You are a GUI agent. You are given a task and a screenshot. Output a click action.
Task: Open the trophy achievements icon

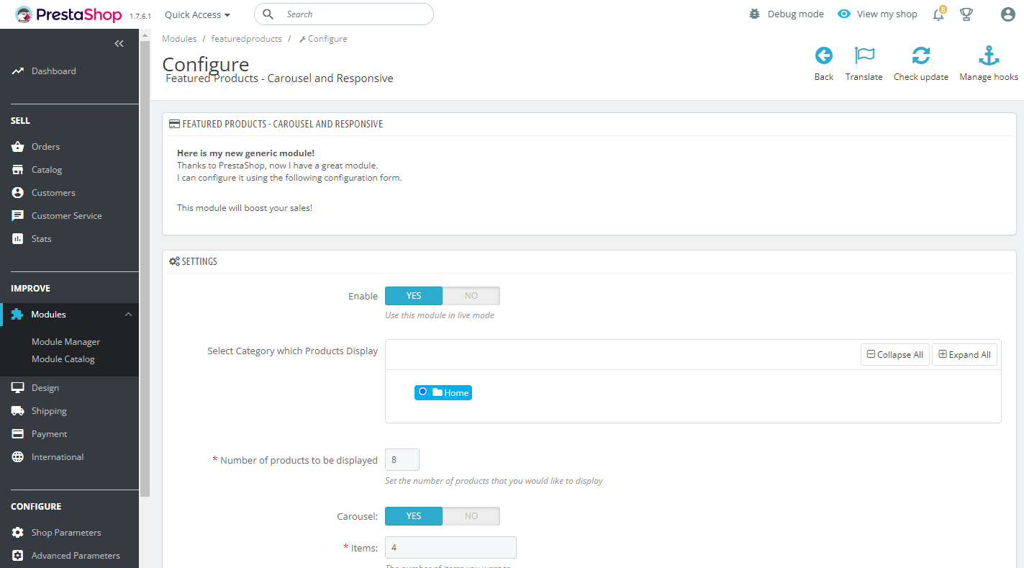966,14
